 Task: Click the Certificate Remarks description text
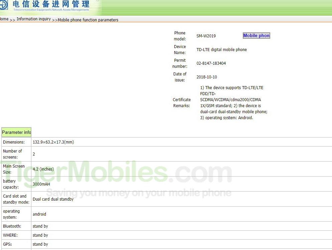click(233, 103)
